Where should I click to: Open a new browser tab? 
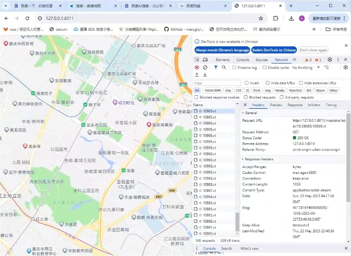(x=291, y=6)
